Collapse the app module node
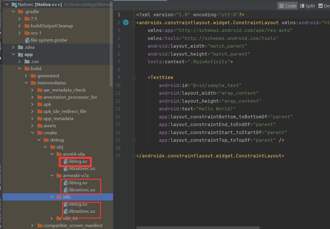The image size is (330, 229). 13,54
